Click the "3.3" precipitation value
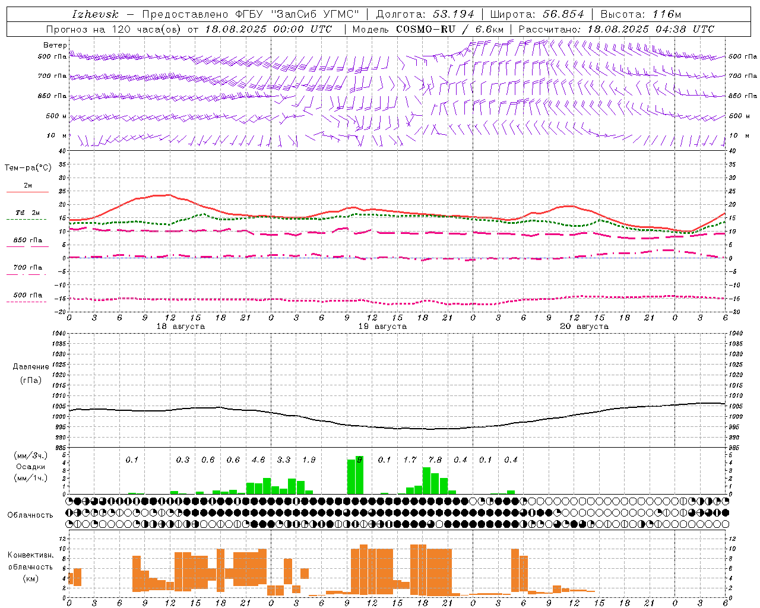The height and width of the screenshot is (608, 760). [x=284, y=460]
